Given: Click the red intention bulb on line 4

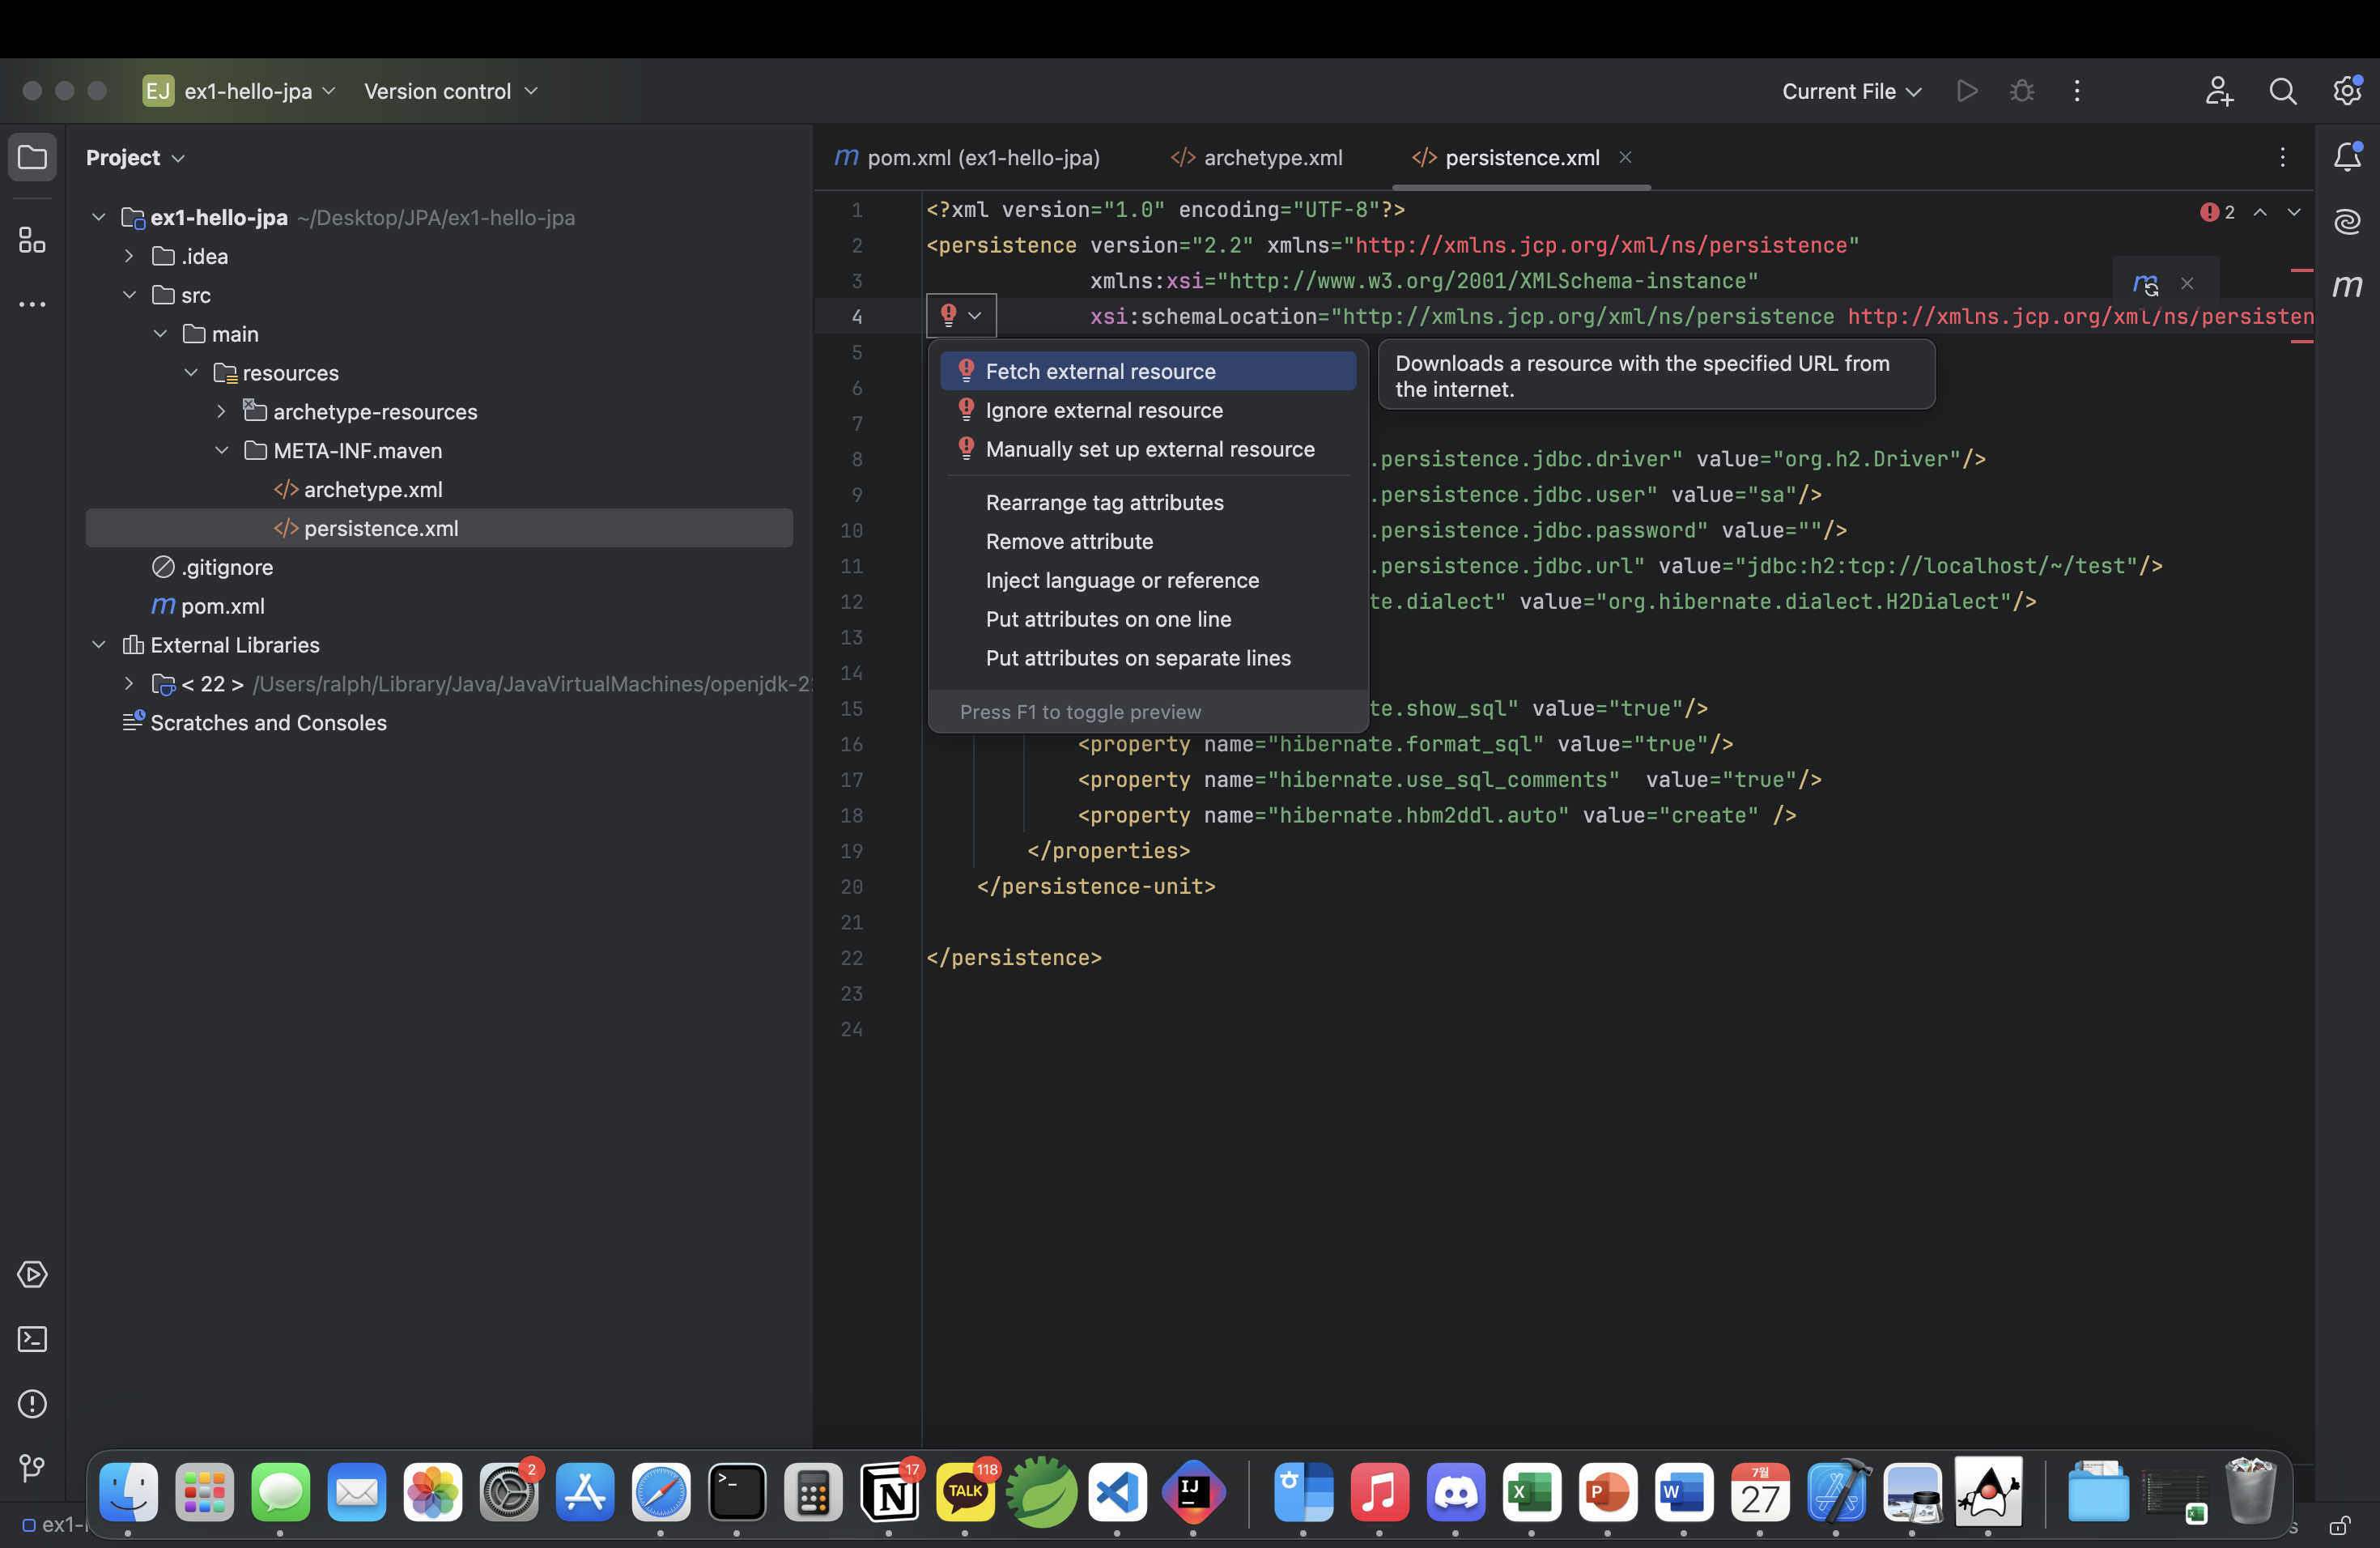Looking at the screenshot, I should click(x=949, y=315).
